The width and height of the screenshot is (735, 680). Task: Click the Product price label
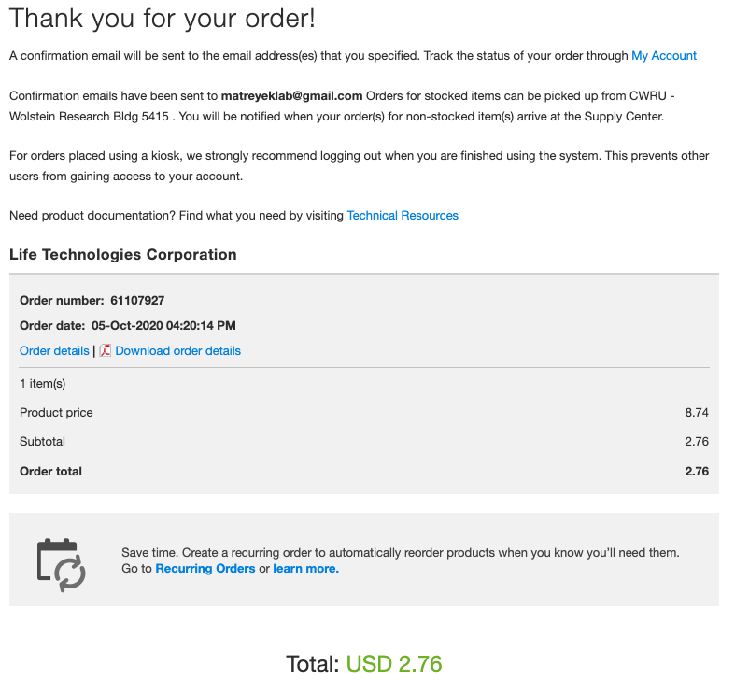click(x=56, y=413)
